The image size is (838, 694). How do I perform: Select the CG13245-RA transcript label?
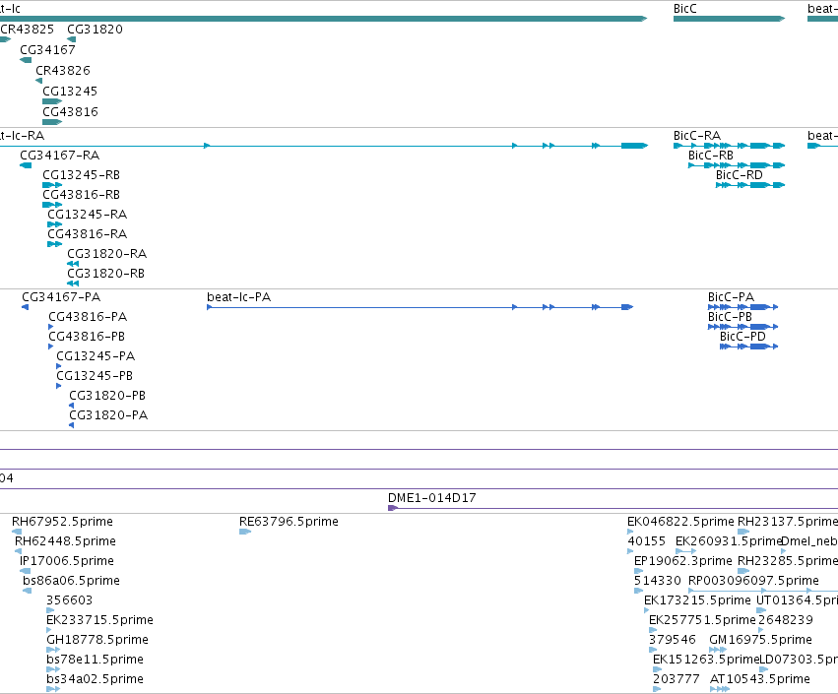[87, 215]
